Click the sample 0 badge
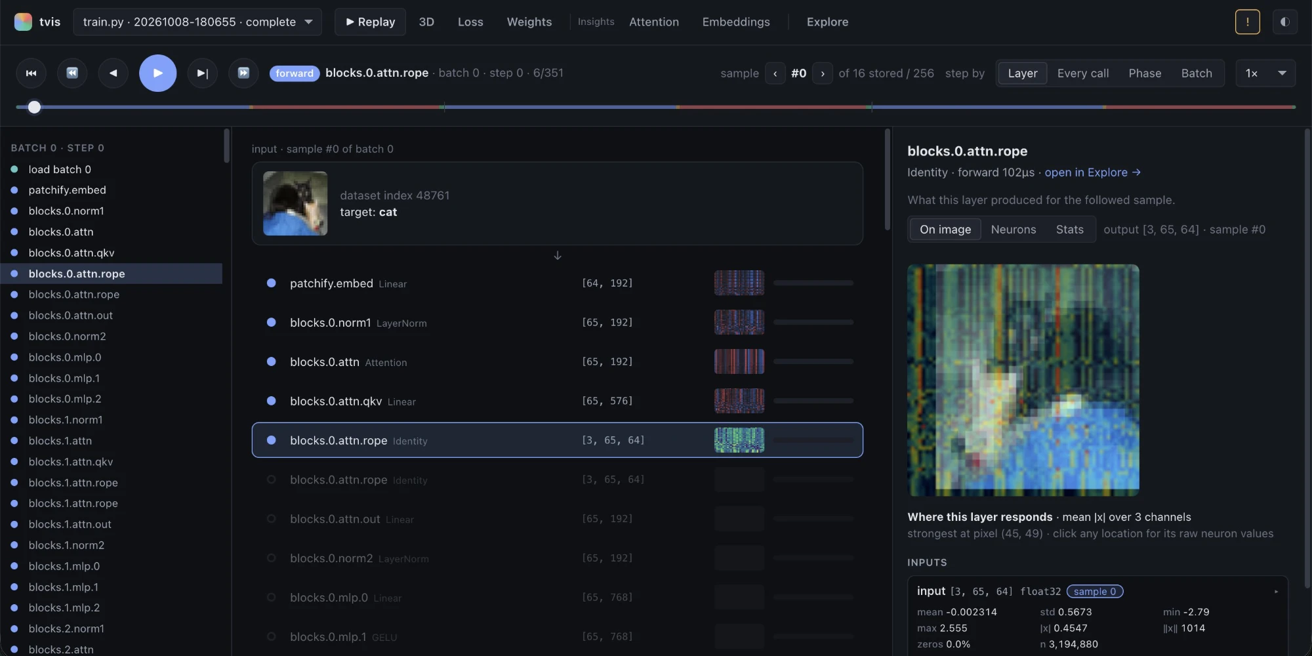This screenshot has height=656, width=1312. point(1095,592)
